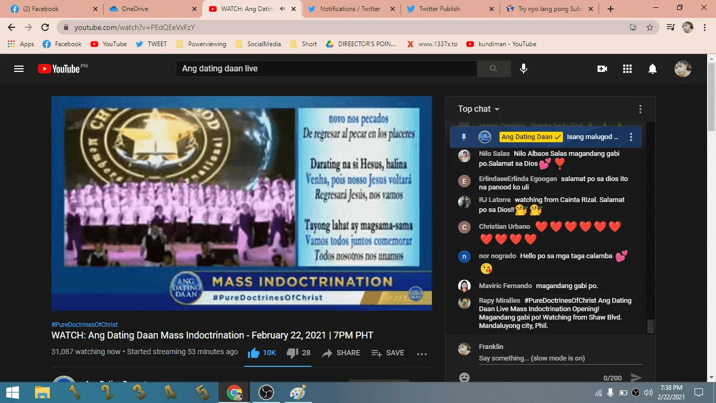
Task: Open the kundiman - YouTube bookmark
Action: click(501, 44)
